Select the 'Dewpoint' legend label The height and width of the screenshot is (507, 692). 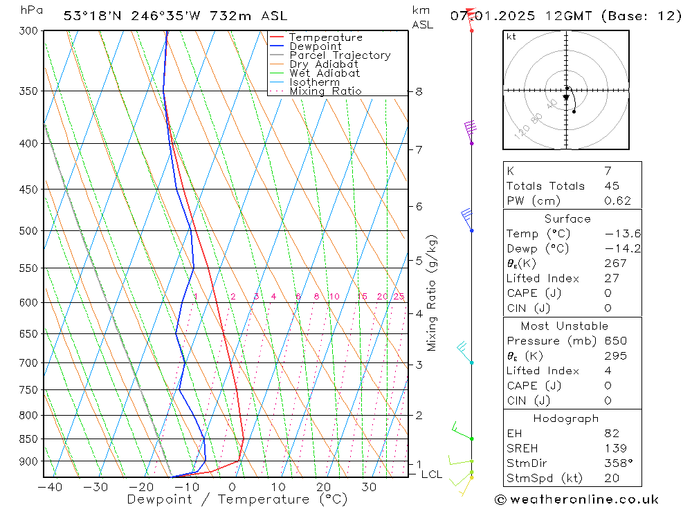[316, 46]
